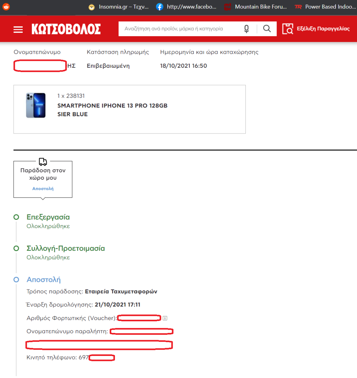This screenshot has width=357, height=378.
Task: Click the delivery truck icon
Action: coord(43,162)
